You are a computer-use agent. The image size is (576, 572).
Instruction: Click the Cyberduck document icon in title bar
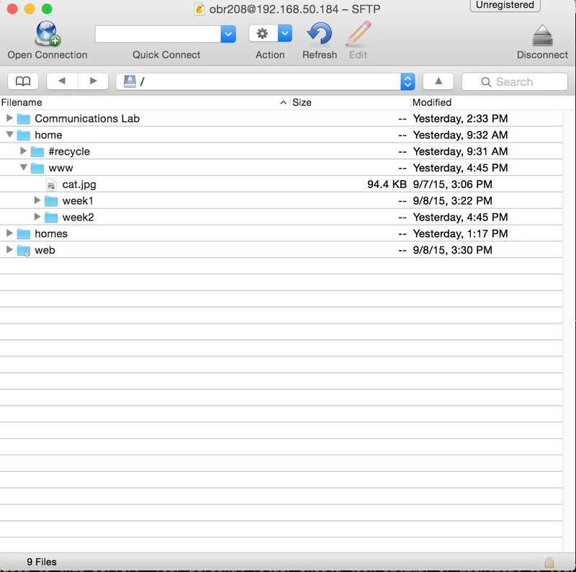tap(199, 9)
